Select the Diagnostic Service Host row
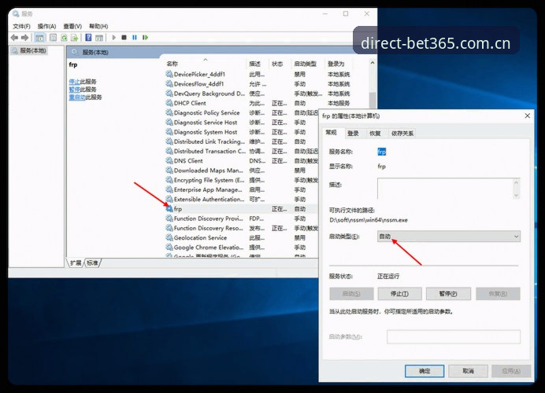Viewport: 545px width, 393px height. point(242,123)
